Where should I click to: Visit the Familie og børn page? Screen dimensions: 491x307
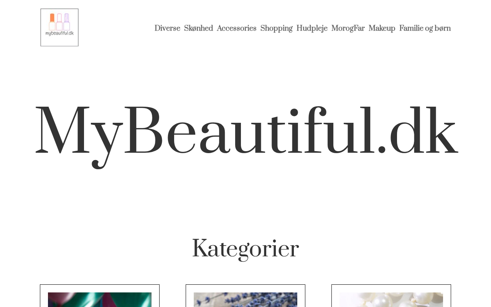pyautogui.click(x=425, y=28)
